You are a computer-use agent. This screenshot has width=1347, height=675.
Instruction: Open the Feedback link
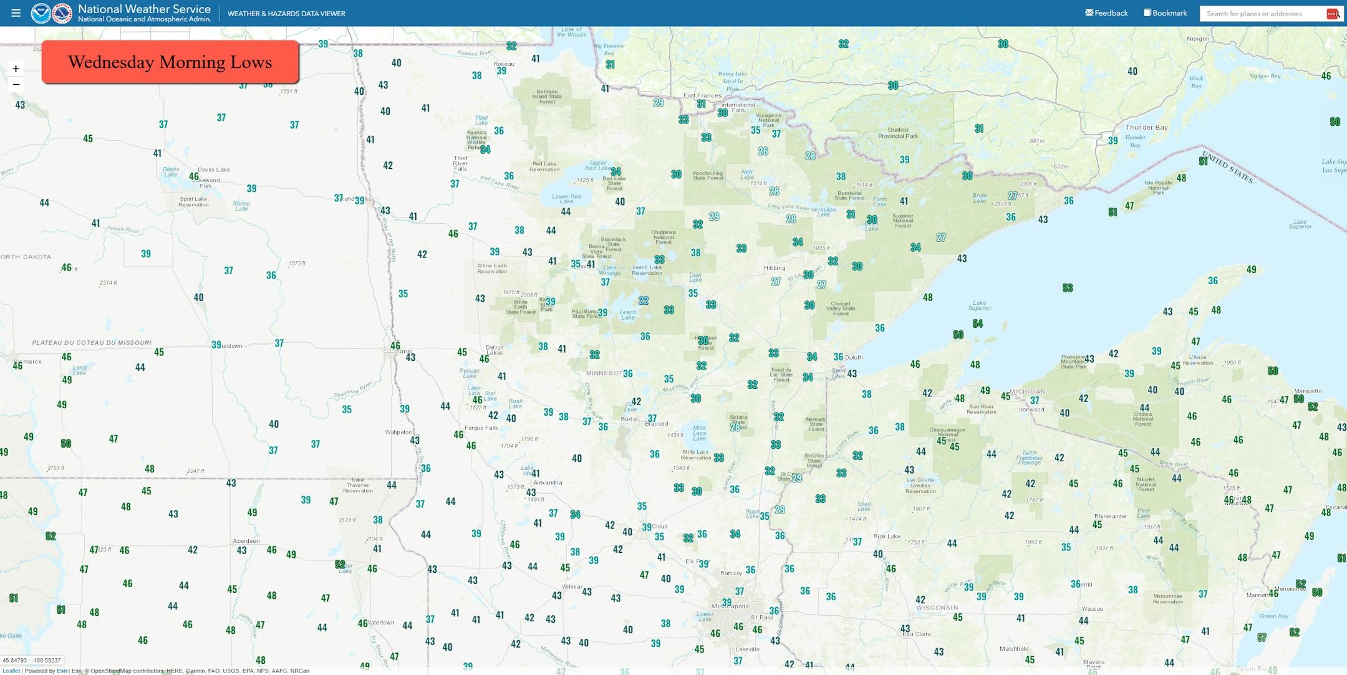click(1111, 13)
